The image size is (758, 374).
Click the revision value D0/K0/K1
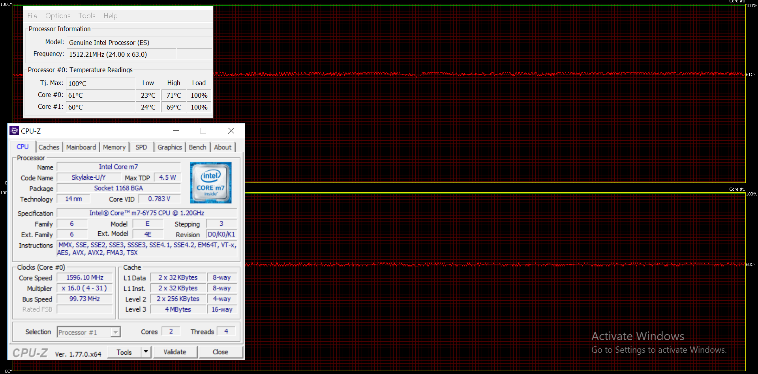[x=221, y=234]
